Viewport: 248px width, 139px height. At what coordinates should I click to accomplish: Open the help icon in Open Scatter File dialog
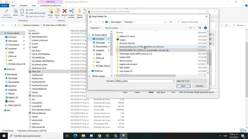click(x=205, y=28)
